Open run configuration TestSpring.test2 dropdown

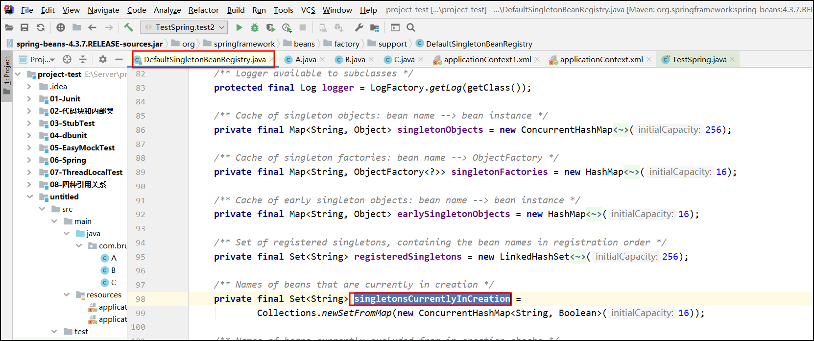184,27
